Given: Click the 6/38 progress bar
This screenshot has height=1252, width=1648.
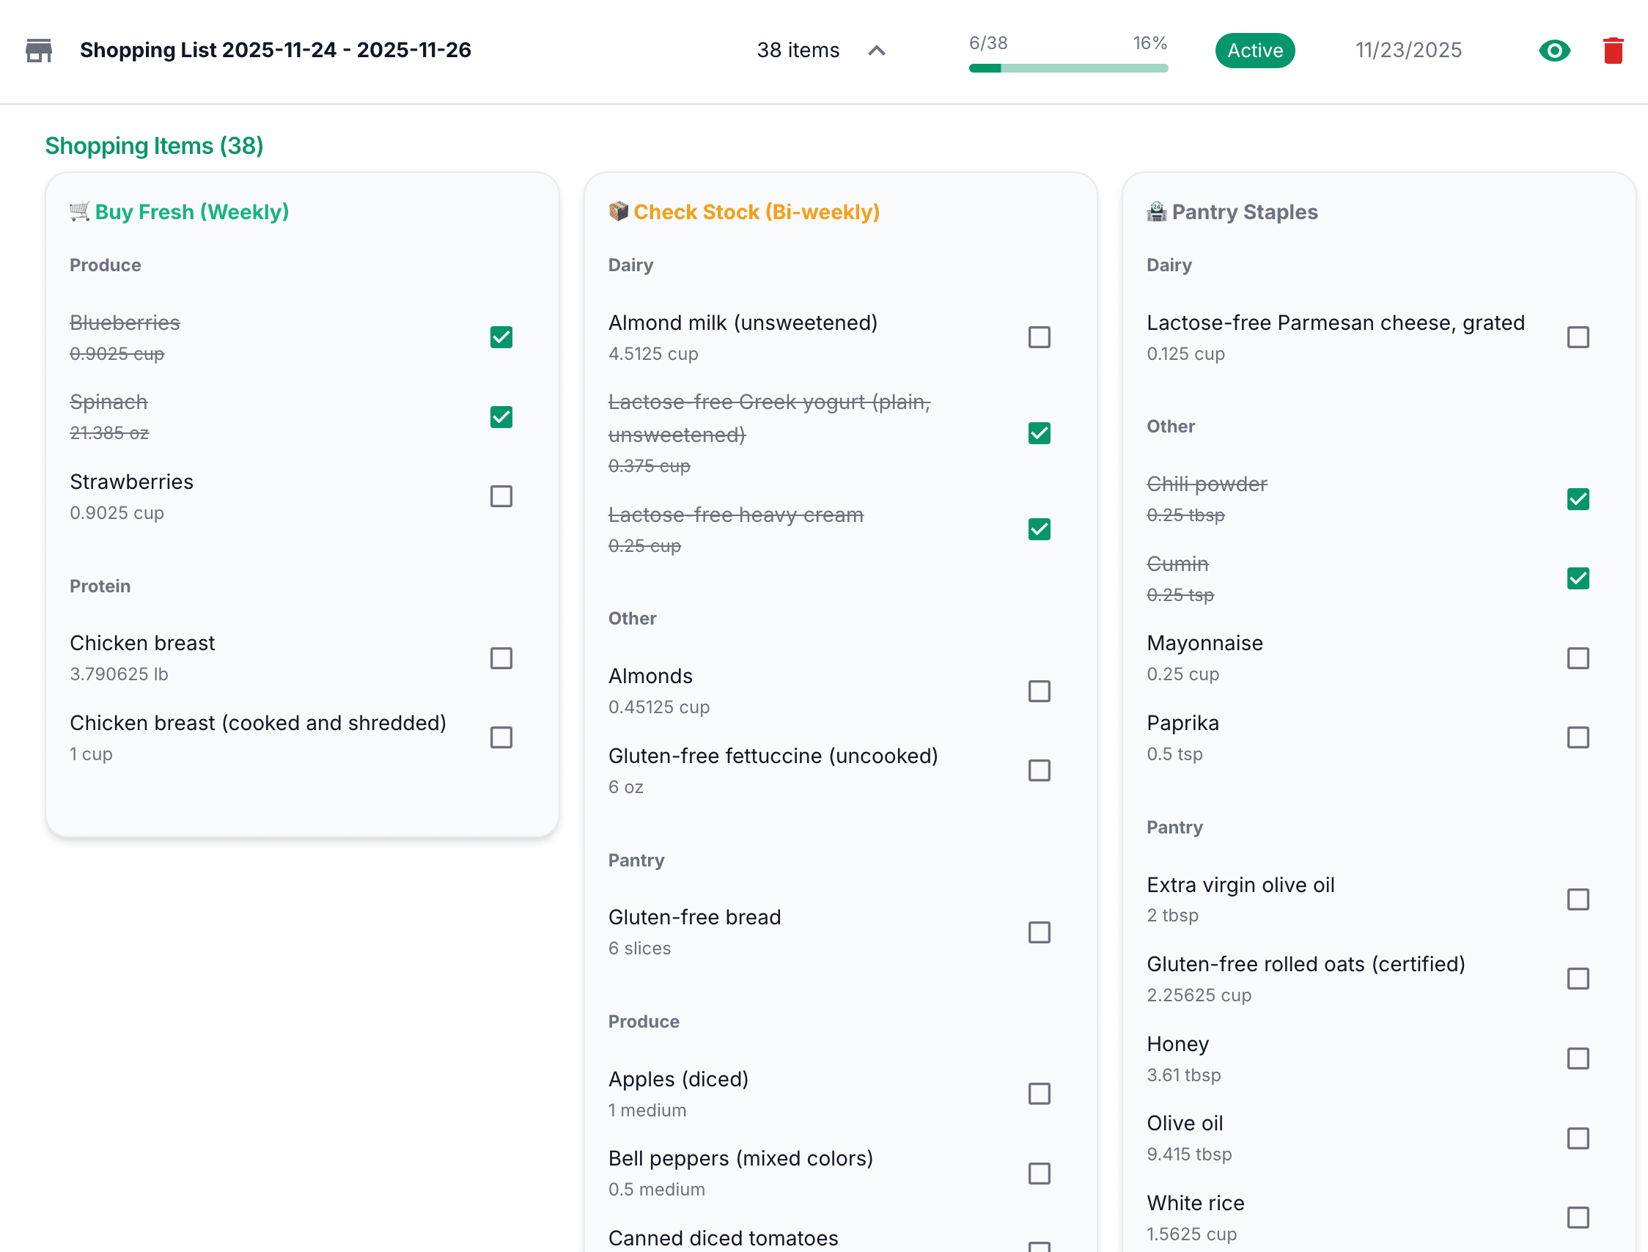Looking at the screenshot, I should click(x=1067, y=67).
